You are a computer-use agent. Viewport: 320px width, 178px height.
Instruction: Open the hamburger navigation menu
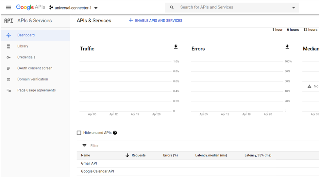coord(8,8)
